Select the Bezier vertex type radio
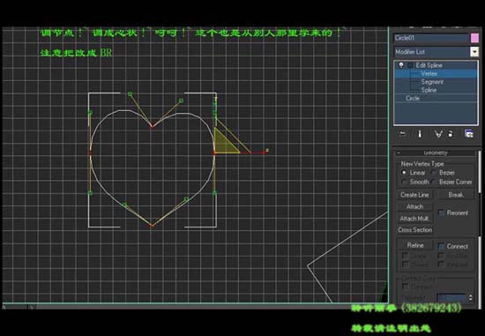Screen dimensions: 485x336 pyautogui.click(x=434, y=173)
